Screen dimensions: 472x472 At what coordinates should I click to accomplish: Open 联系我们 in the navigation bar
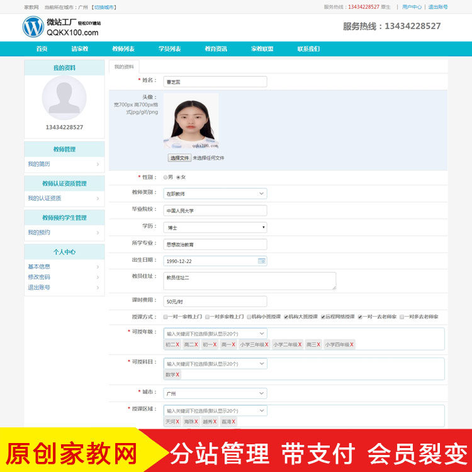pyautogui.click(x=308, y=48)
